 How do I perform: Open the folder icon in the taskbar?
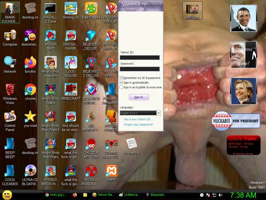(x=85, y=195)
